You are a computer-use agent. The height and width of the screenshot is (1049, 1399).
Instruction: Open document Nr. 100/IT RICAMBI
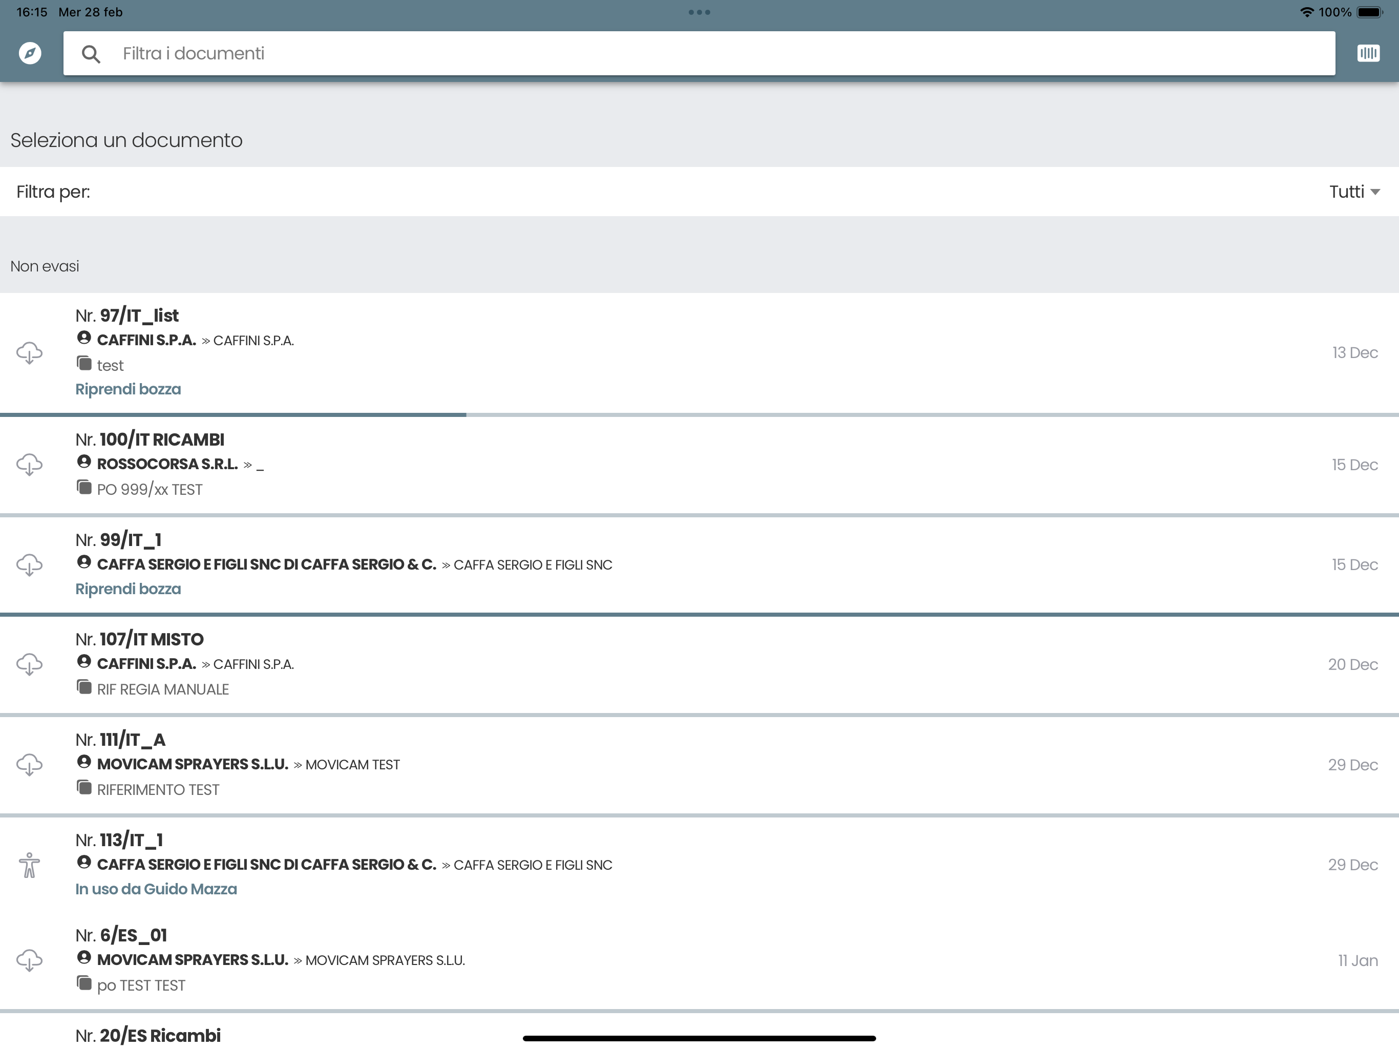click(x=699, y=465)
